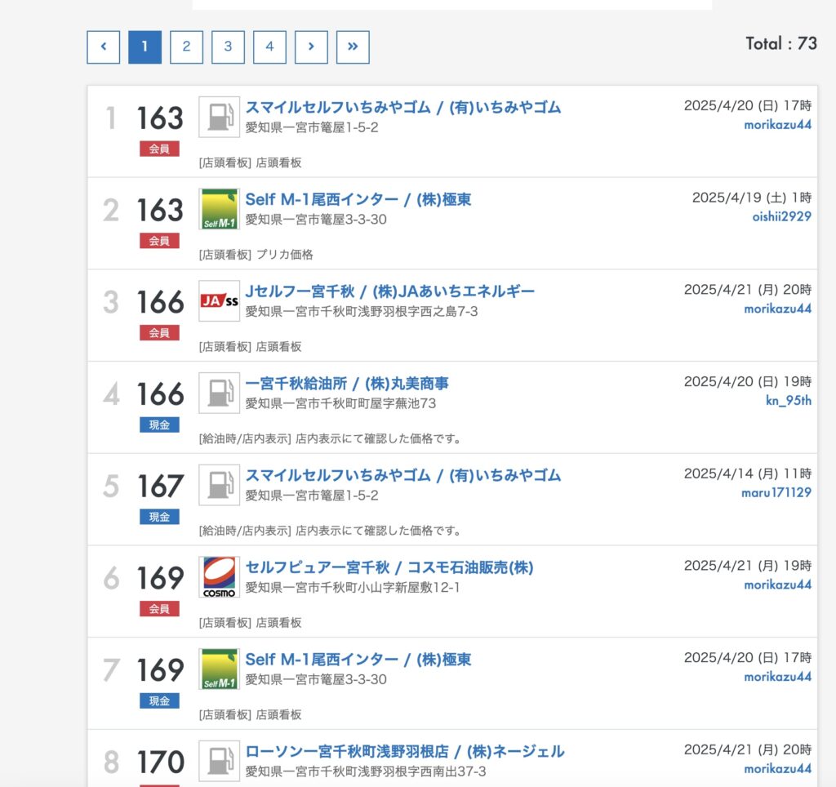Image resolution: width=836 pixels, height=787 pixels.
Task: Click 現金 badge under rank 5 price
Action: pyautogui.click(x=159, y=517)
